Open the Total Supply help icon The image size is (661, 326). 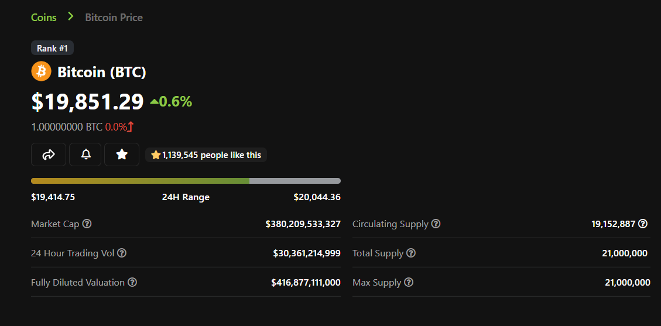coord(411,253)
